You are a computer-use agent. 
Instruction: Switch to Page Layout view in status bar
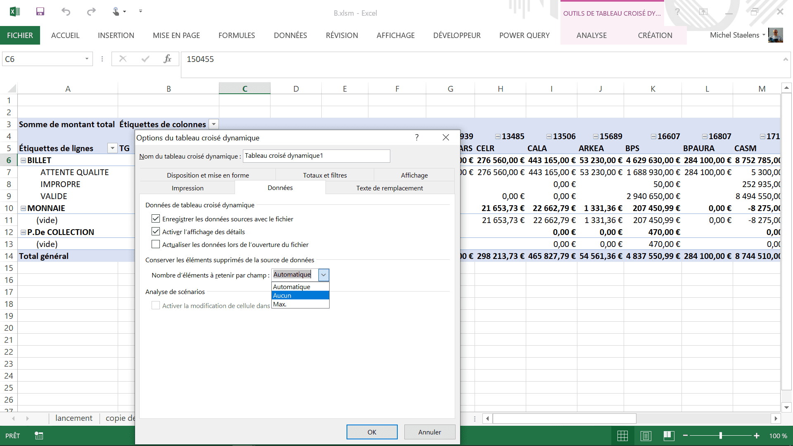pyautogui.click(x=646, y=436)
